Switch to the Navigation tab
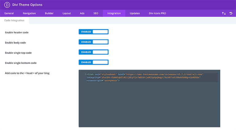This screenshot has height=130, width=236. click(x=29, y=13)
